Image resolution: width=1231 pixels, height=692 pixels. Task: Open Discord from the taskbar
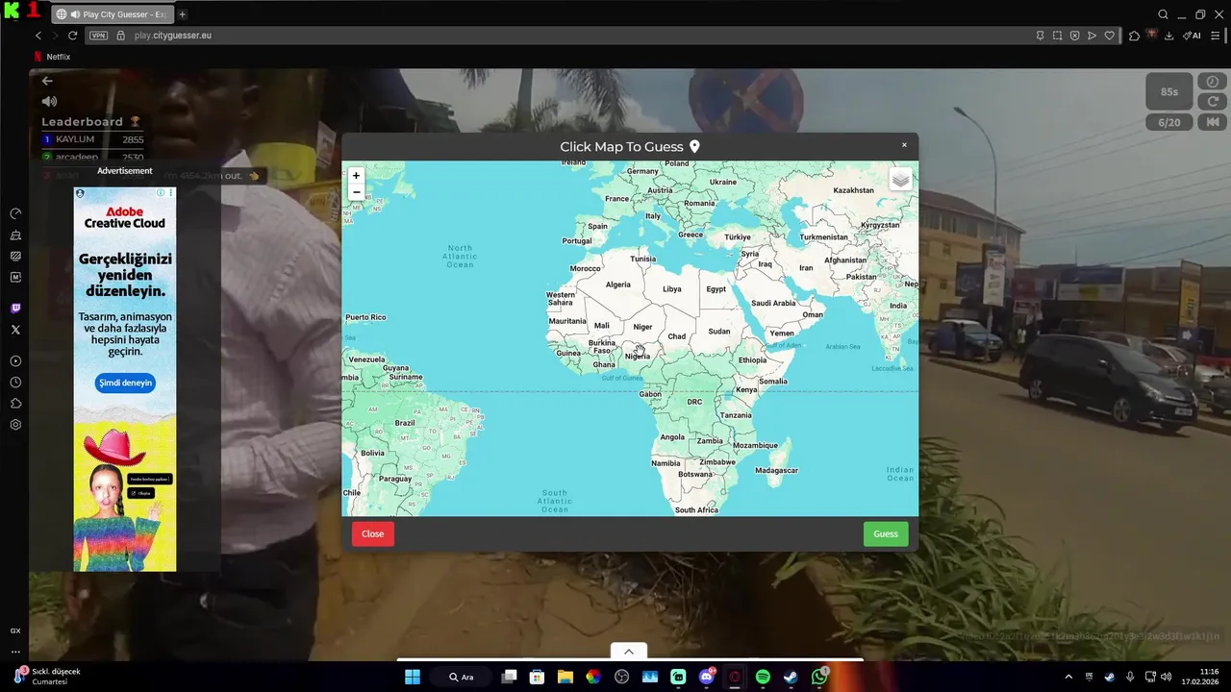point(707,677)
